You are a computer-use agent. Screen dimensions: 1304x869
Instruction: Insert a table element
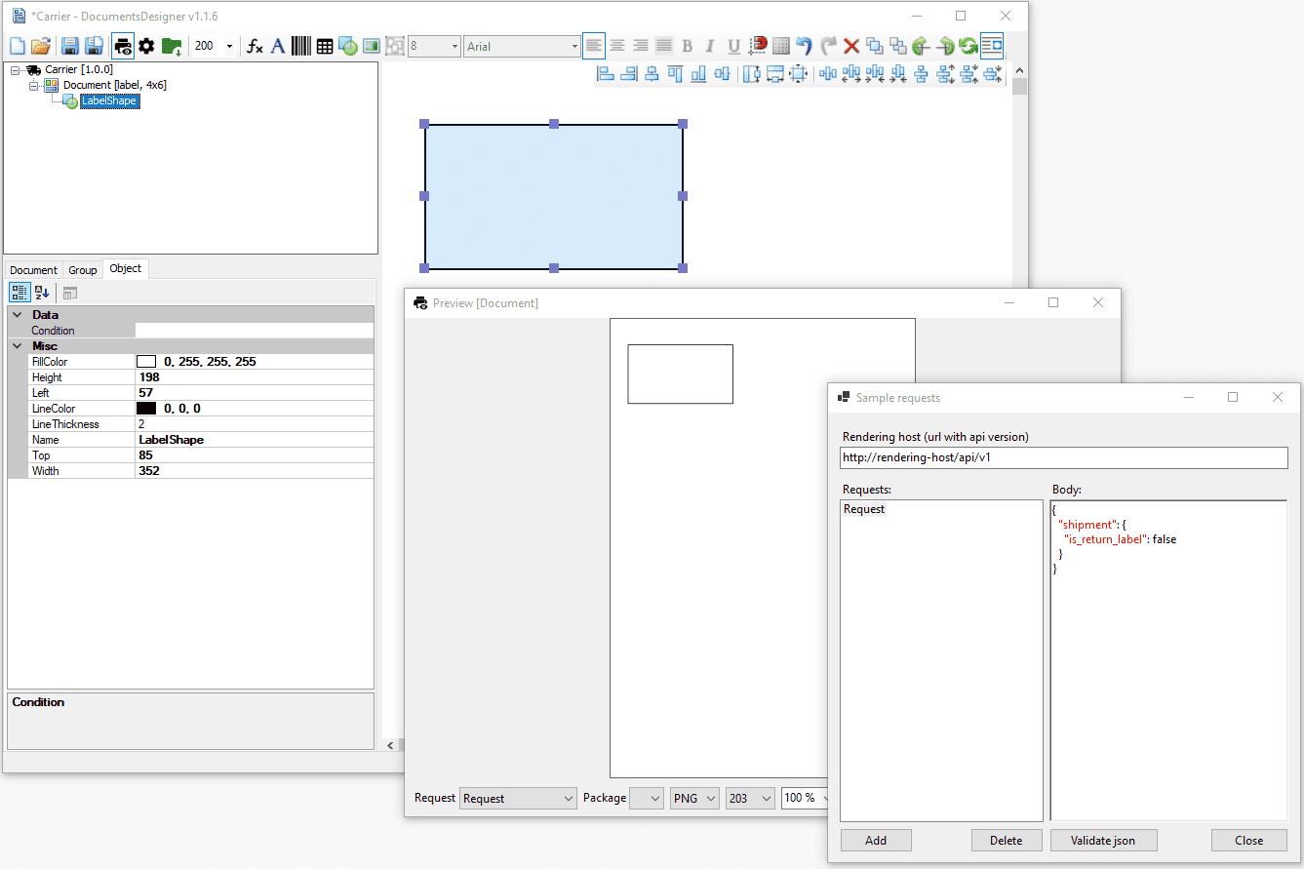(325, 46)
